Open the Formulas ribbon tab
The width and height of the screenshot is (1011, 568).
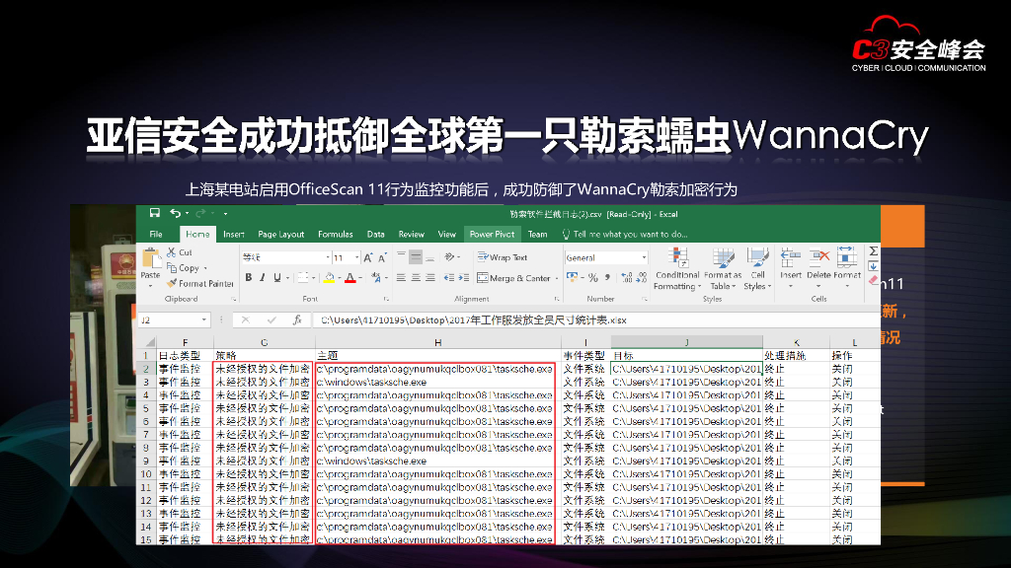(x=335, y=235)
